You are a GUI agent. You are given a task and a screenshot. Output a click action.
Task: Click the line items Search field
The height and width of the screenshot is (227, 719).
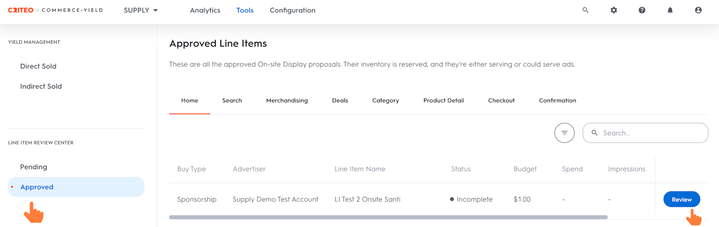652,133
